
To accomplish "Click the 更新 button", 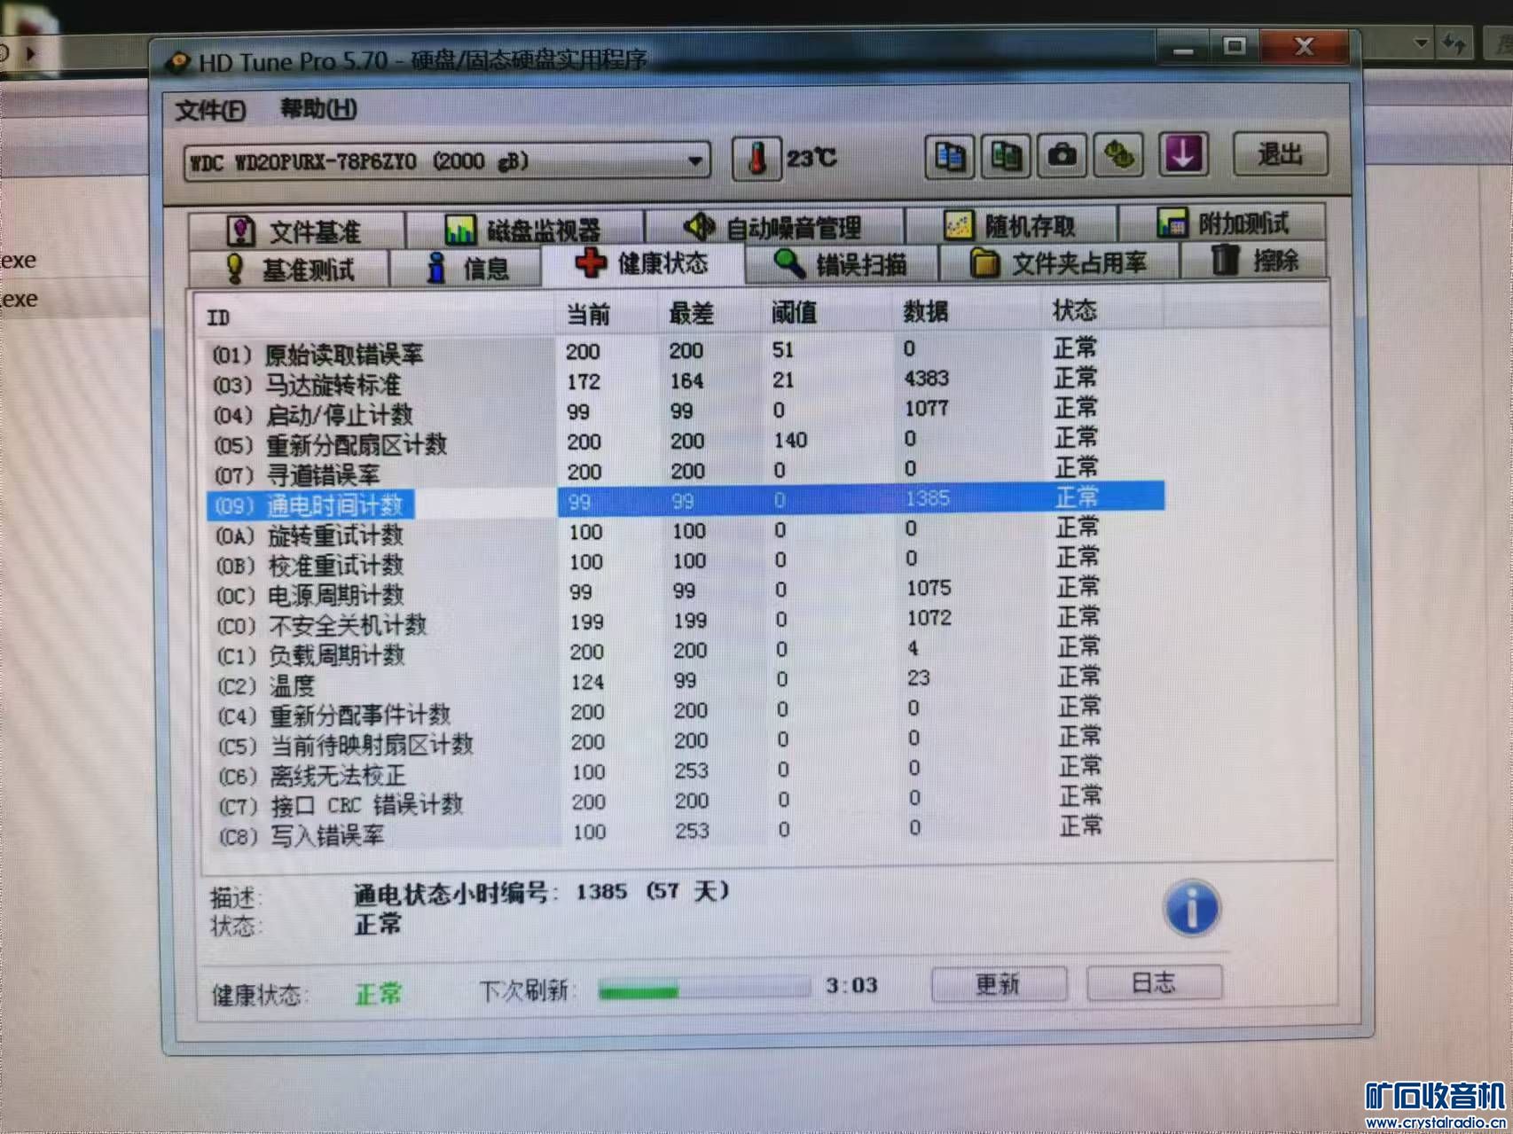I will click(999, 984).
